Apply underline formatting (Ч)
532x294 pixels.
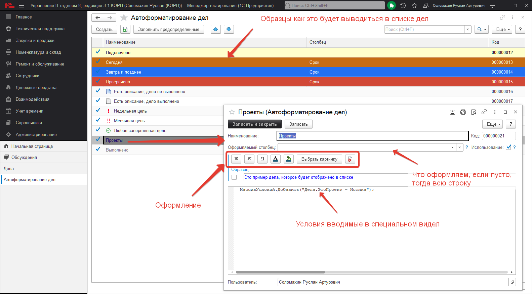tap(262, 159)
